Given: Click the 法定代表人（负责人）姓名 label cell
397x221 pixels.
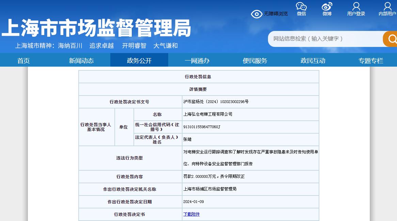Looking at the screenshot, I should (x=158, y=140).
